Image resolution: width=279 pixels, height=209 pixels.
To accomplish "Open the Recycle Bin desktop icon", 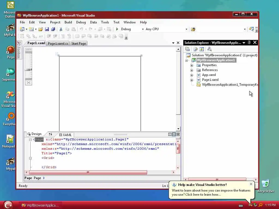I will pos(266,186).
